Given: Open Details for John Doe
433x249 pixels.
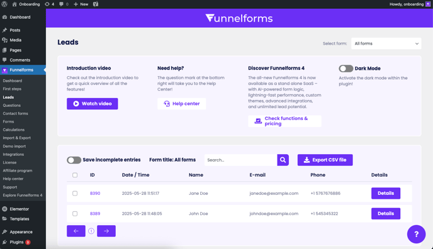Looking at the screenshot, I should point(386,214).
